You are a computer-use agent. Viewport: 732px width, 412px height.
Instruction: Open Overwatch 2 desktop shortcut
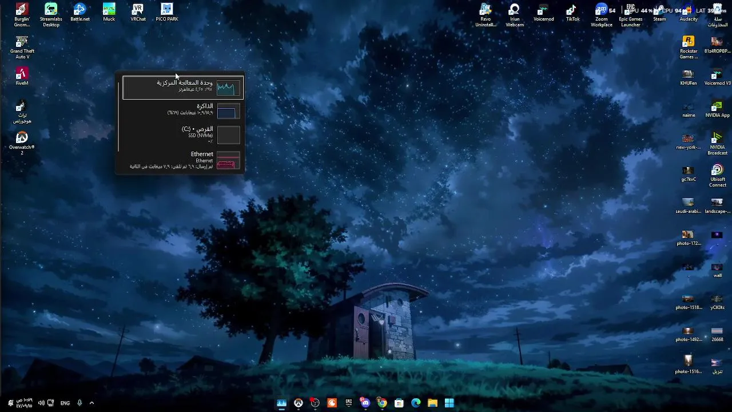(22, 143)
